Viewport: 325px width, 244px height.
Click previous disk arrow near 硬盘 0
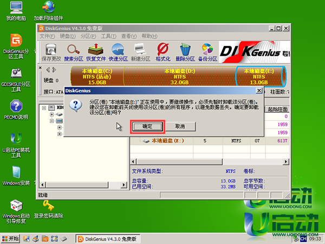[x=48, y=70]
